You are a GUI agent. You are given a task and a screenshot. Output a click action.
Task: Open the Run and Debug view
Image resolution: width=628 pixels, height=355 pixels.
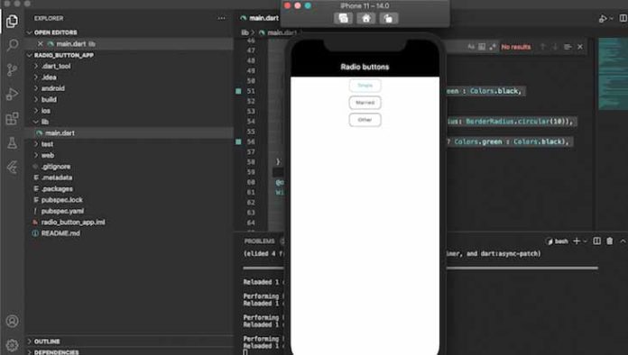coord(13,94)
